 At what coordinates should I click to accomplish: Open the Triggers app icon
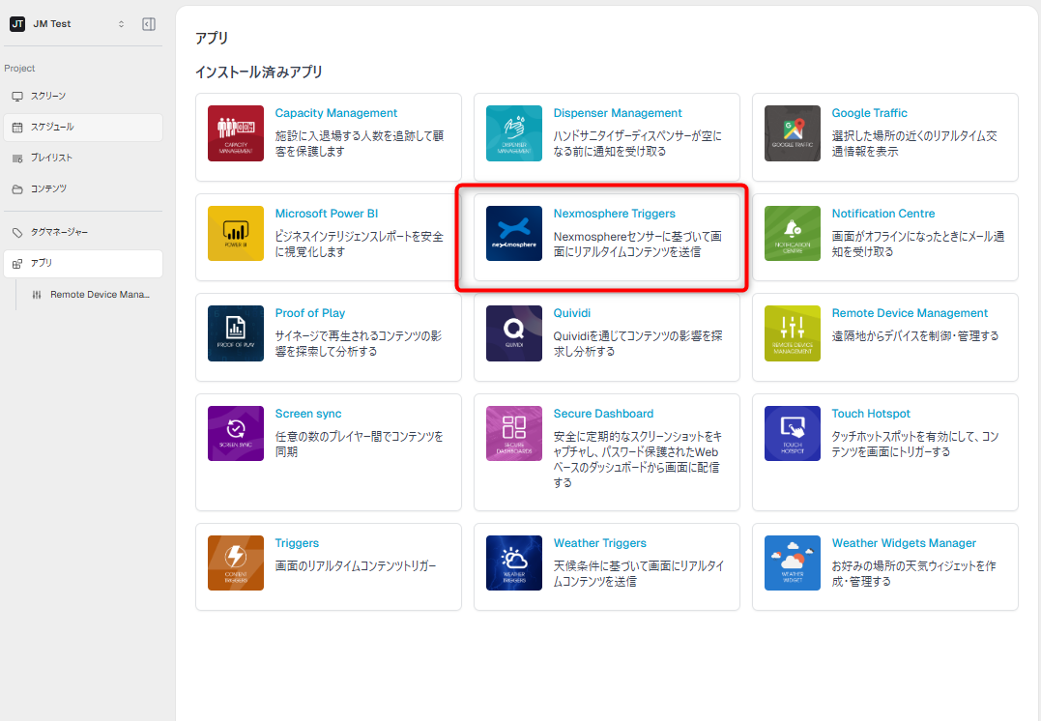(236, 563)
